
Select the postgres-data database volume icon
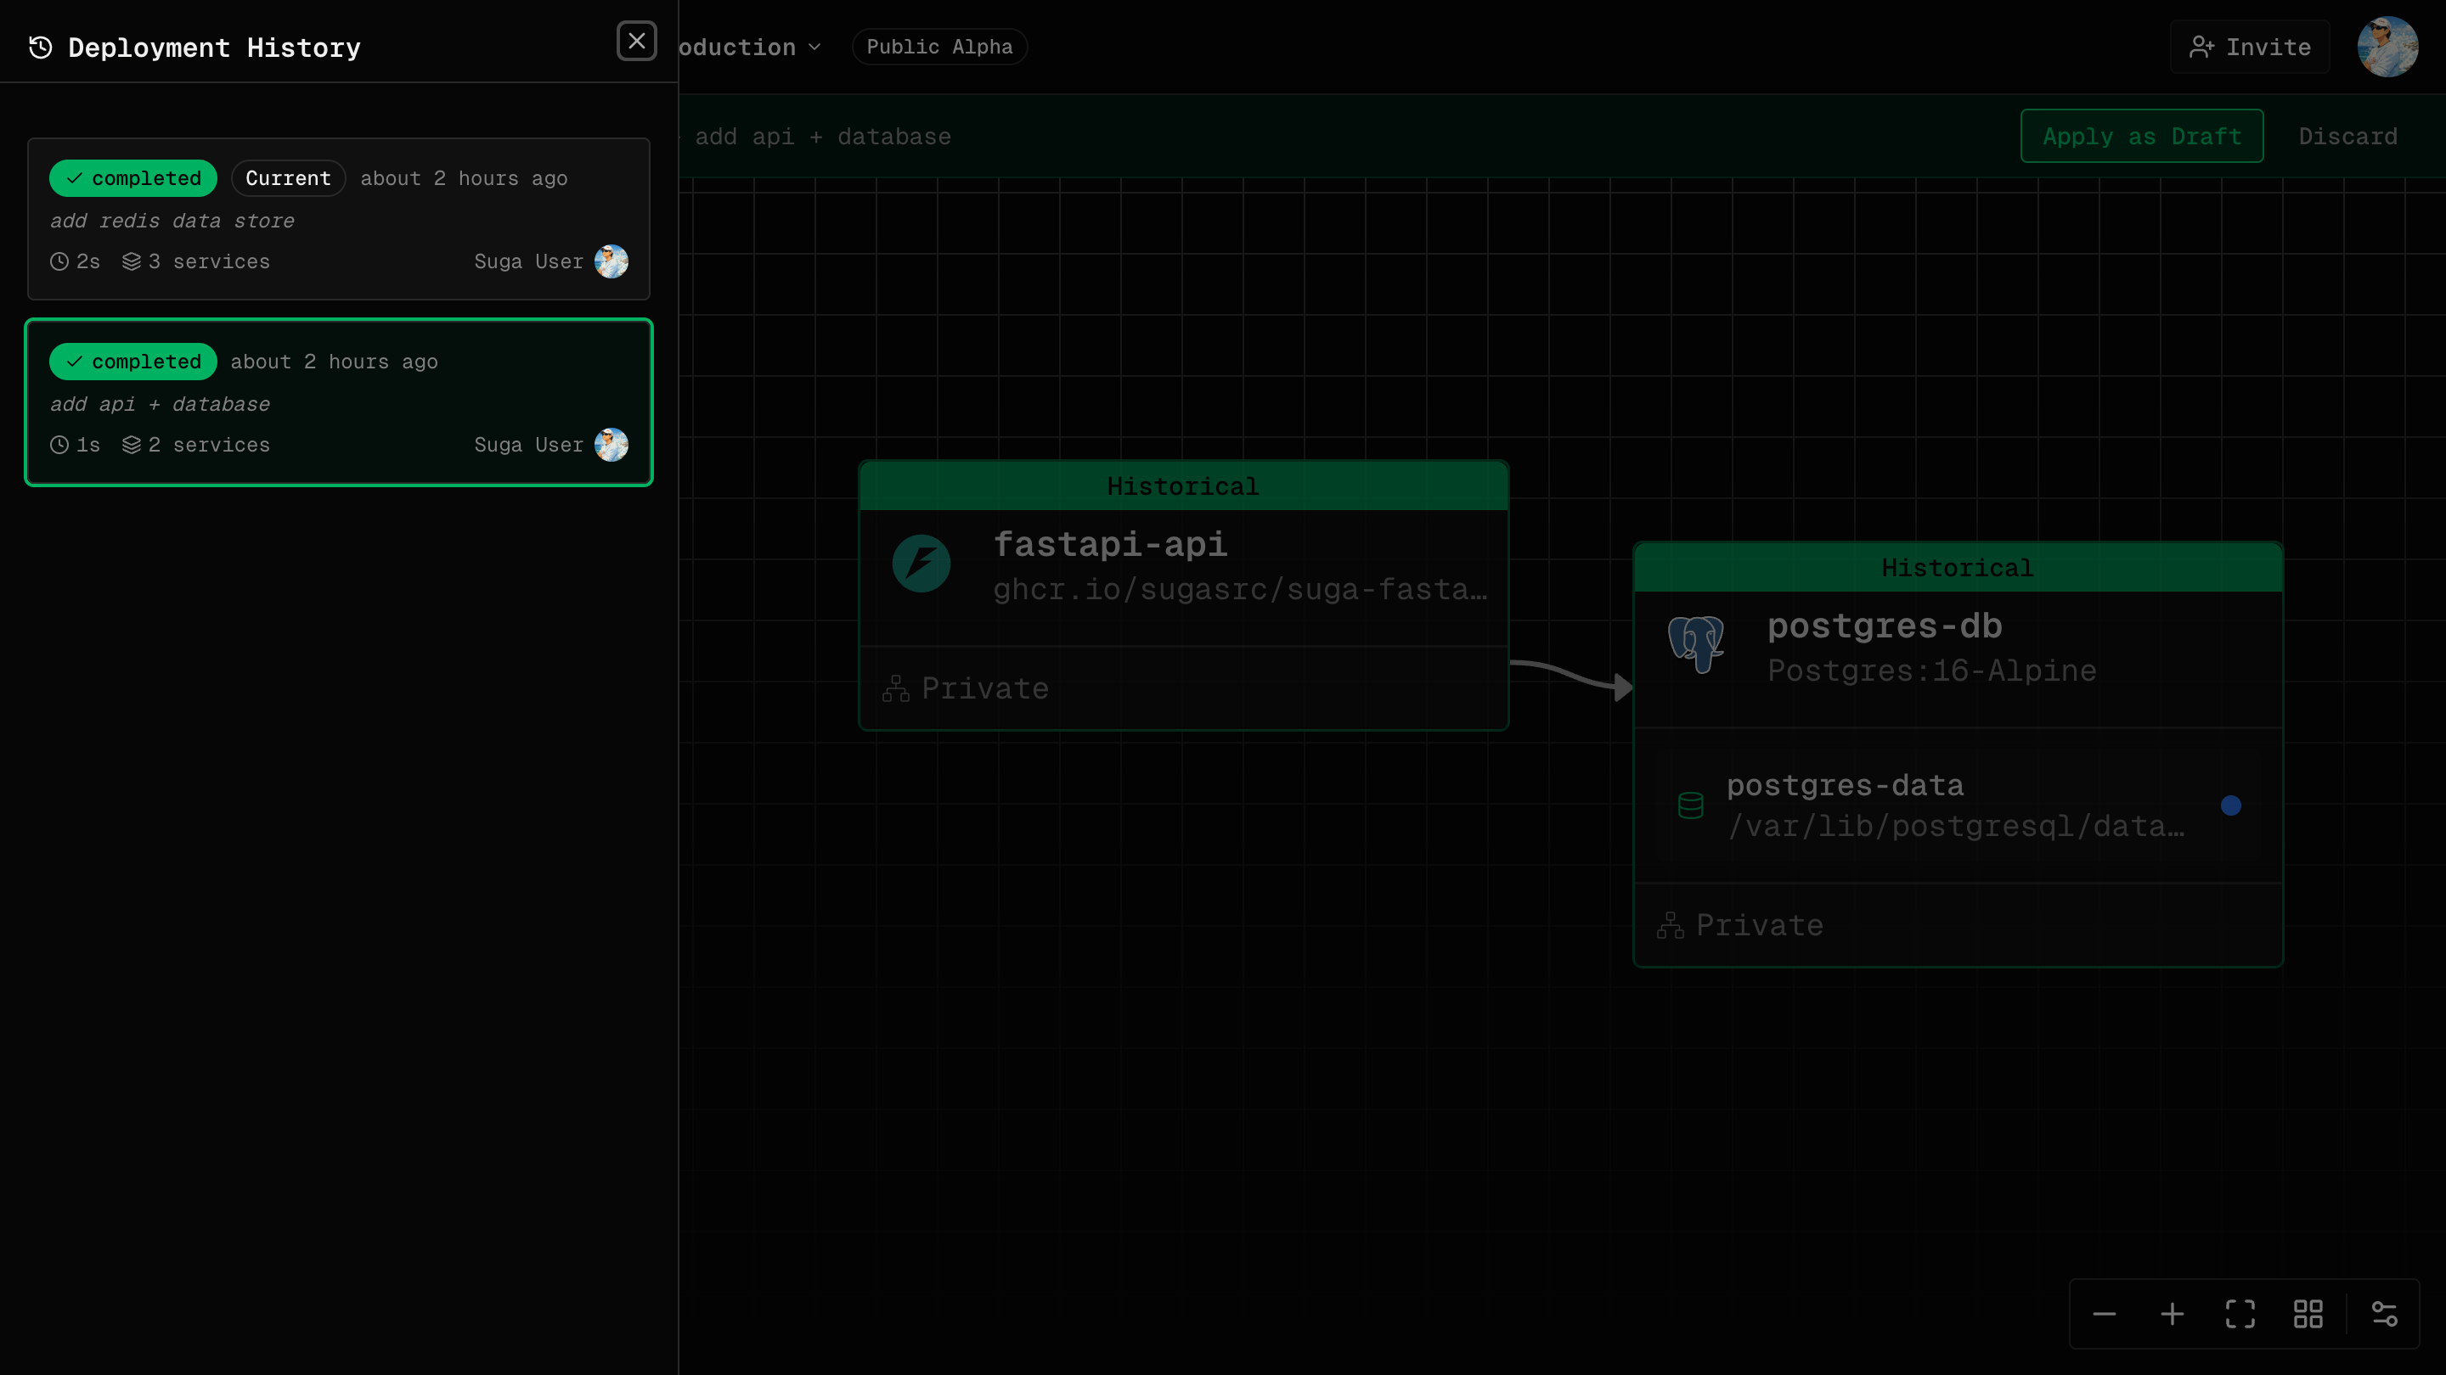(x=1690, y=805)
